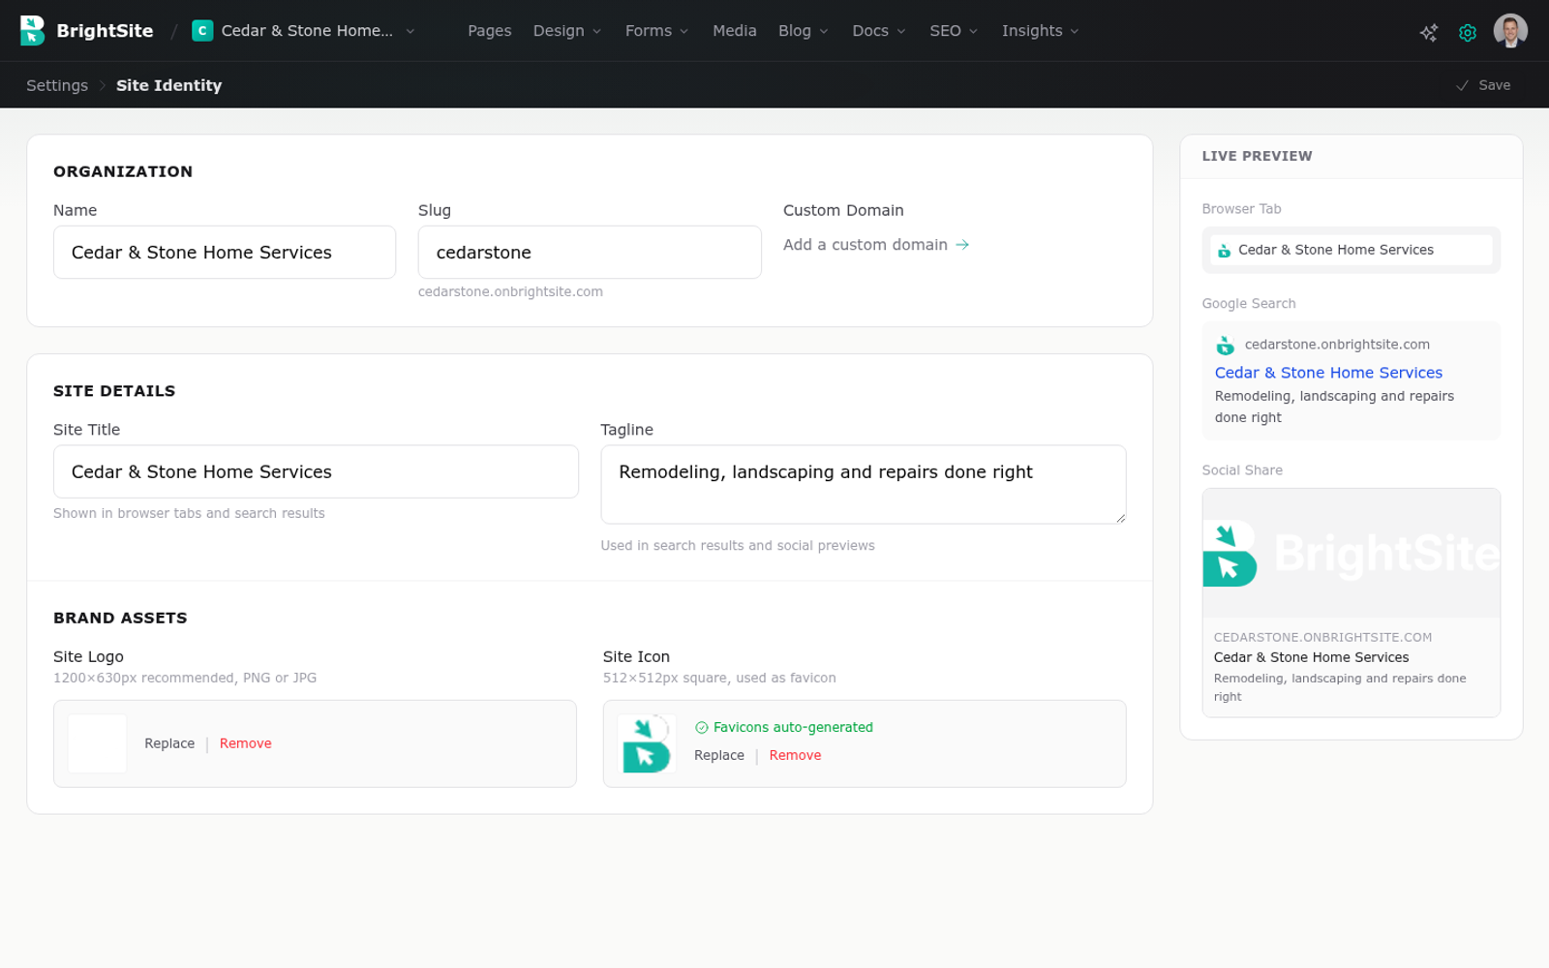Click the favicon in Browser Tab preview

click(x=1225, y=250)
